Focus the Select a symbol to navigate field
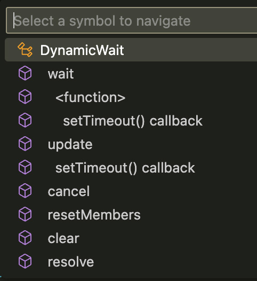Viewport: 257px width, 281px height. [x=132, y=20]
